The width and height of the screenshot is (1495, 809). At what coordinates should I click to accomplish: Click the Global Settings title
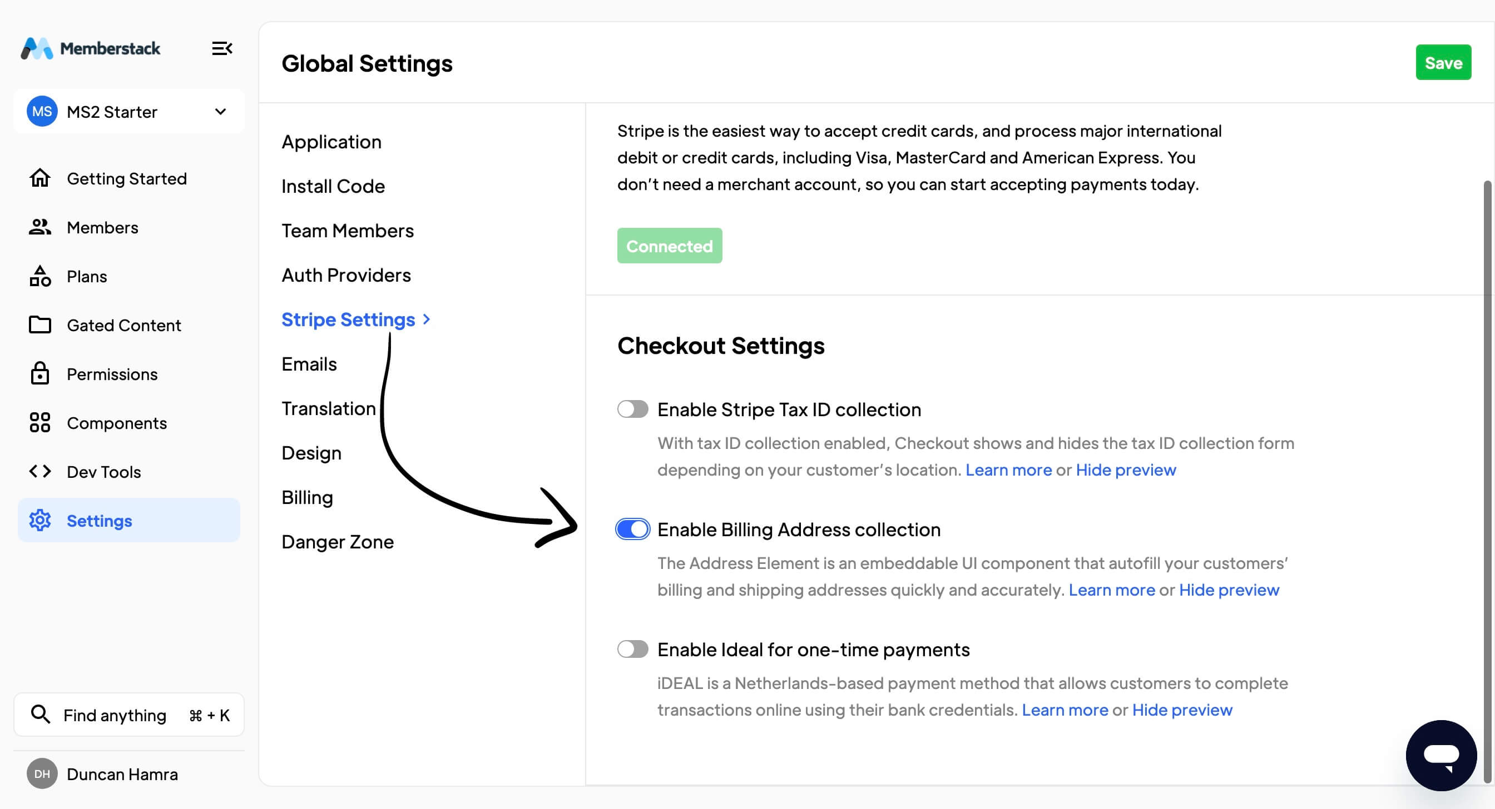pyautogui.click(x=367, y=63)
